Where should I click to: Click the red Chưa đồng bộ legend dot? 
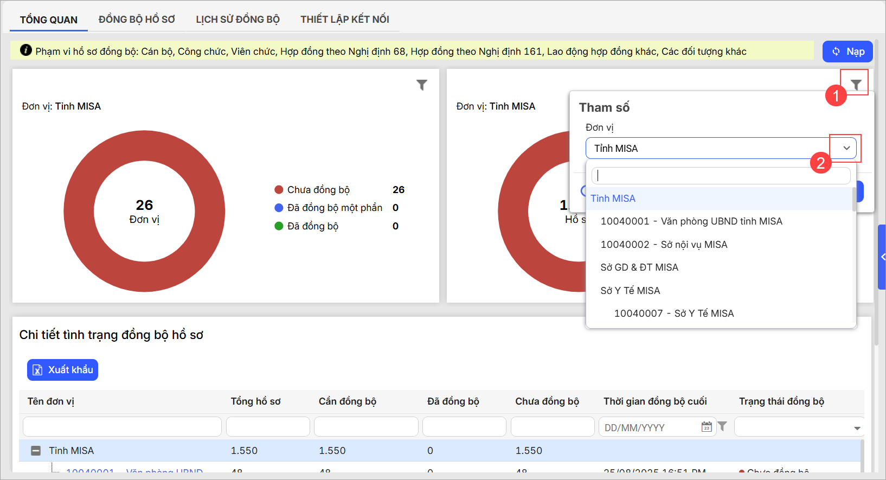pos(279,190)
